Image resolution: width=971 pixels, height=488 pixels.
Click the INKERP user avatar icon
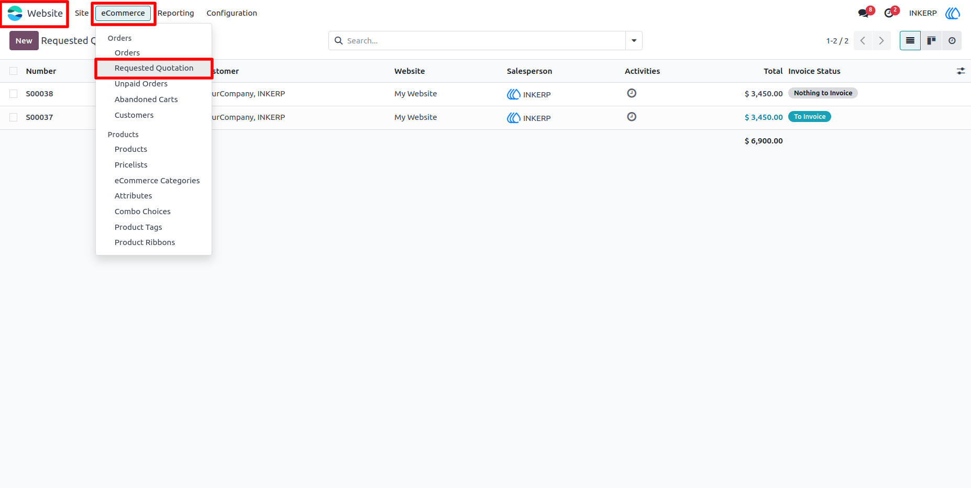click(953, 13)
